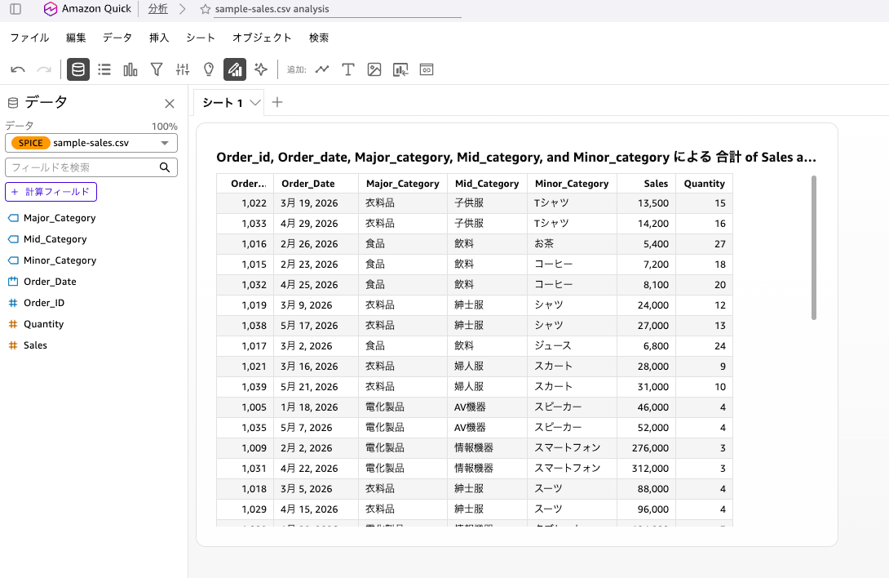Star the sample-sales.csv analysis as favorite
Image resolution: width=889 pixels, height=578 pixels.
coord(206,9)
